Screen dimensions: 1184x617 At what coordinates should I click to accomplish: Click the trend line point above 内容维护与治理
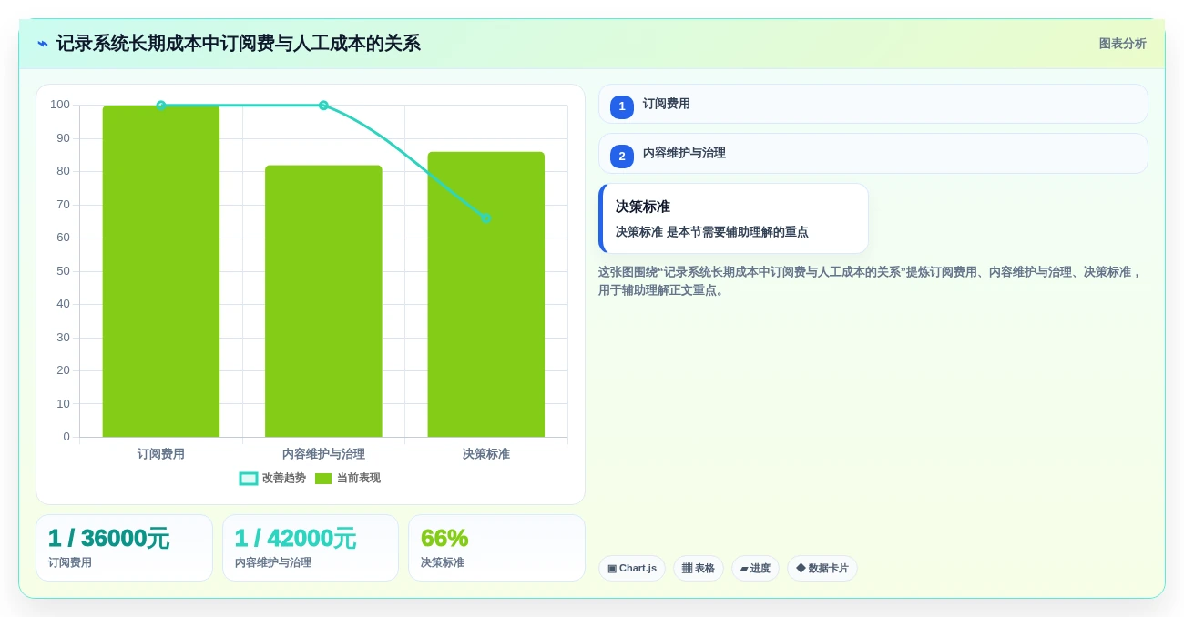pos(323,106)
